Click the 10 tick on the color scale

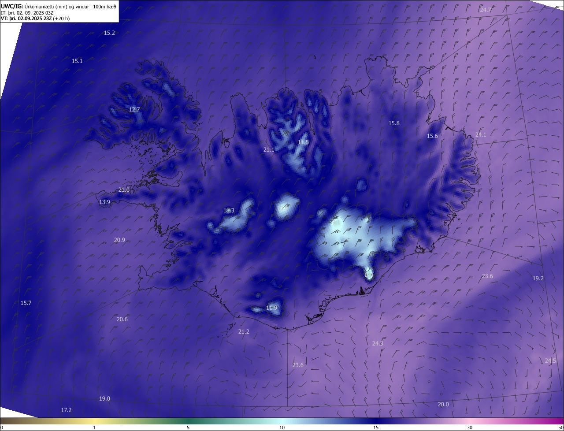(282, 428)
